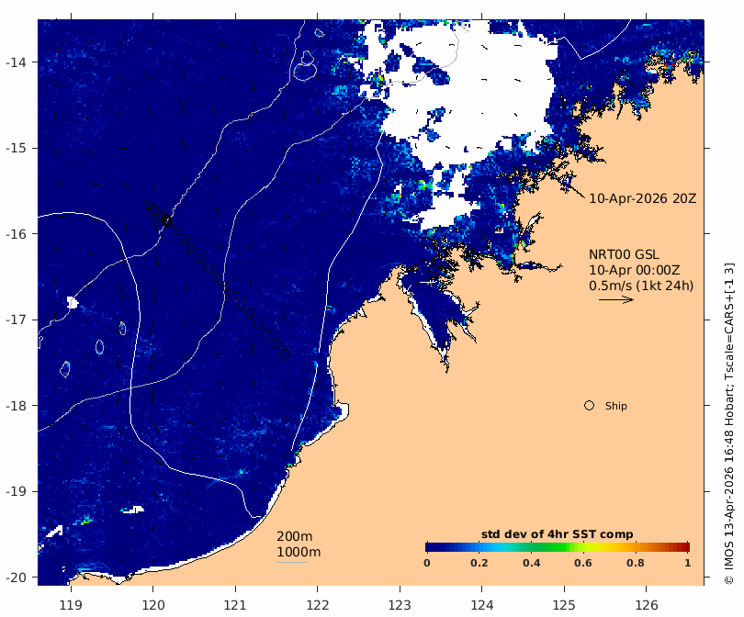Screen dimensions: 744x617
Task: Click the colorbar tick label '0.4'
Action: click(532, 563)
